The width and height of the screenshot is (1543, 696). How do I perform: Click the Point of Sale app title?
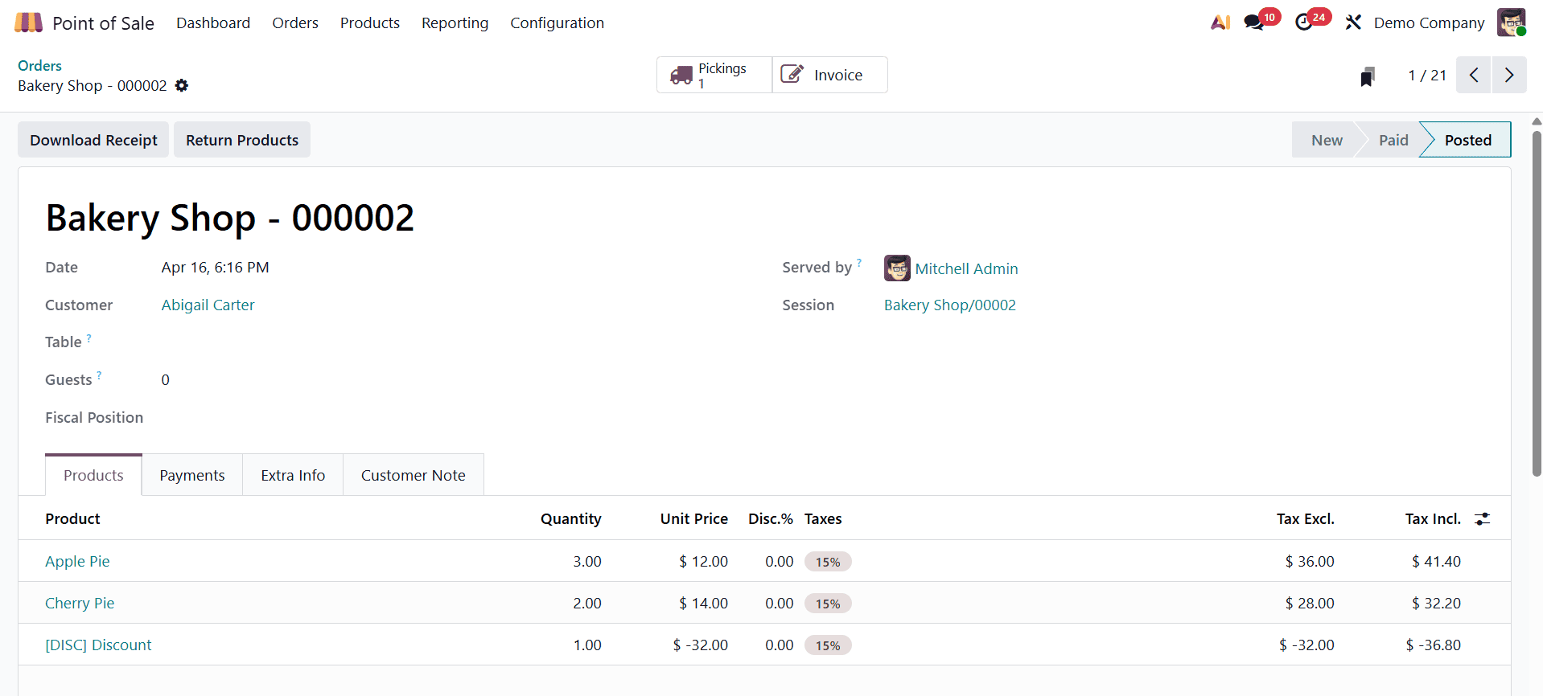pos(103,23)
